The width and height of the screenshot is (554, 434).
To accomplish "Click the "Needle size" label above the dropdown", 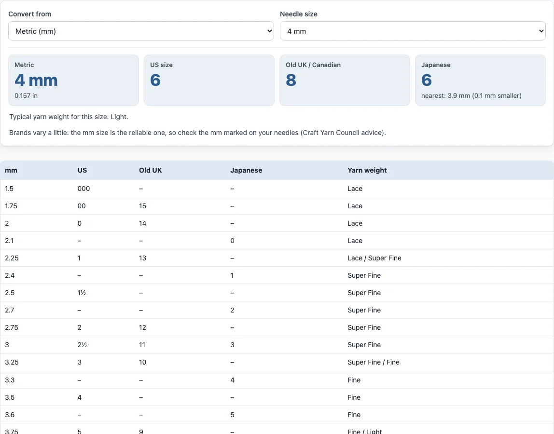I will point(299,14).
